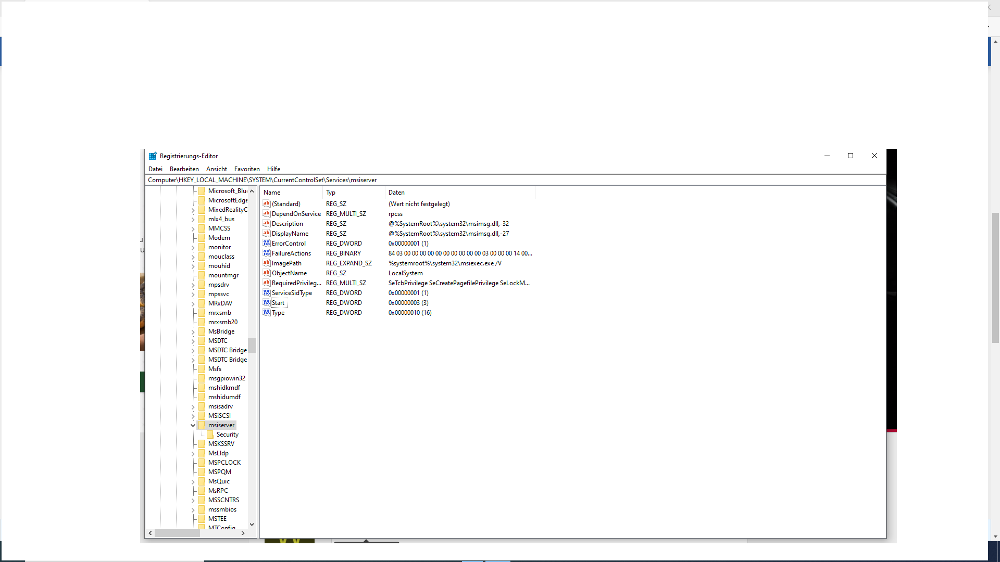Click the folder icon of the Security subkey
The width and height of the screenshot is (1000, 562).
(211, 434)
